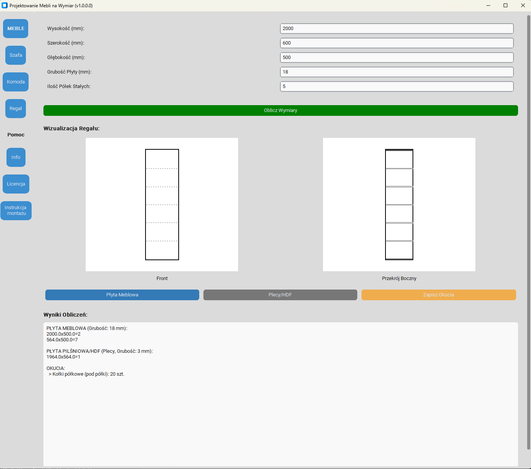Click the orange Zapisz Okucia button

[438, 295]
